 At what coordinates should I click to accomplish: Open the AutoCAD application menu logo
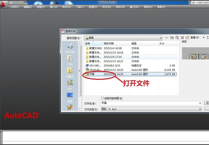point(3,4)
